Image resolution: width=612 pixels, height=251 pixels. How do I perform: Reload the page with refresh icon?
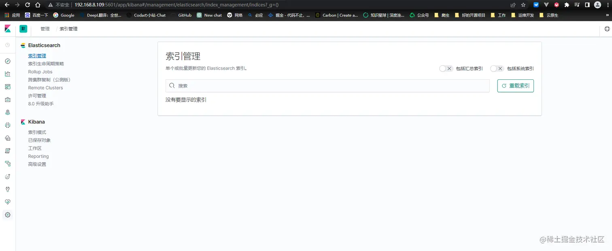pos(28,5)
